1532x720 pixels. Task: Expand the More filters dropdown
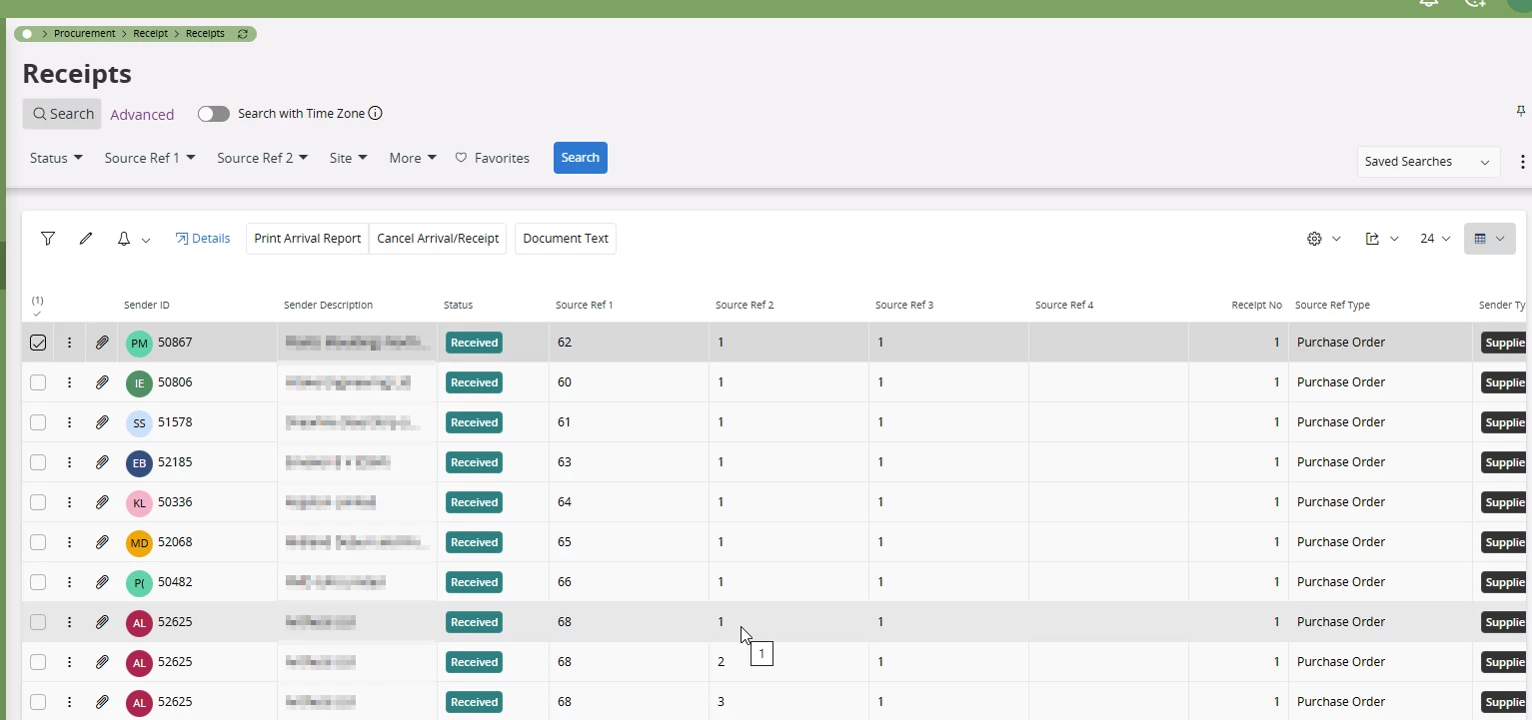point(413,158)
